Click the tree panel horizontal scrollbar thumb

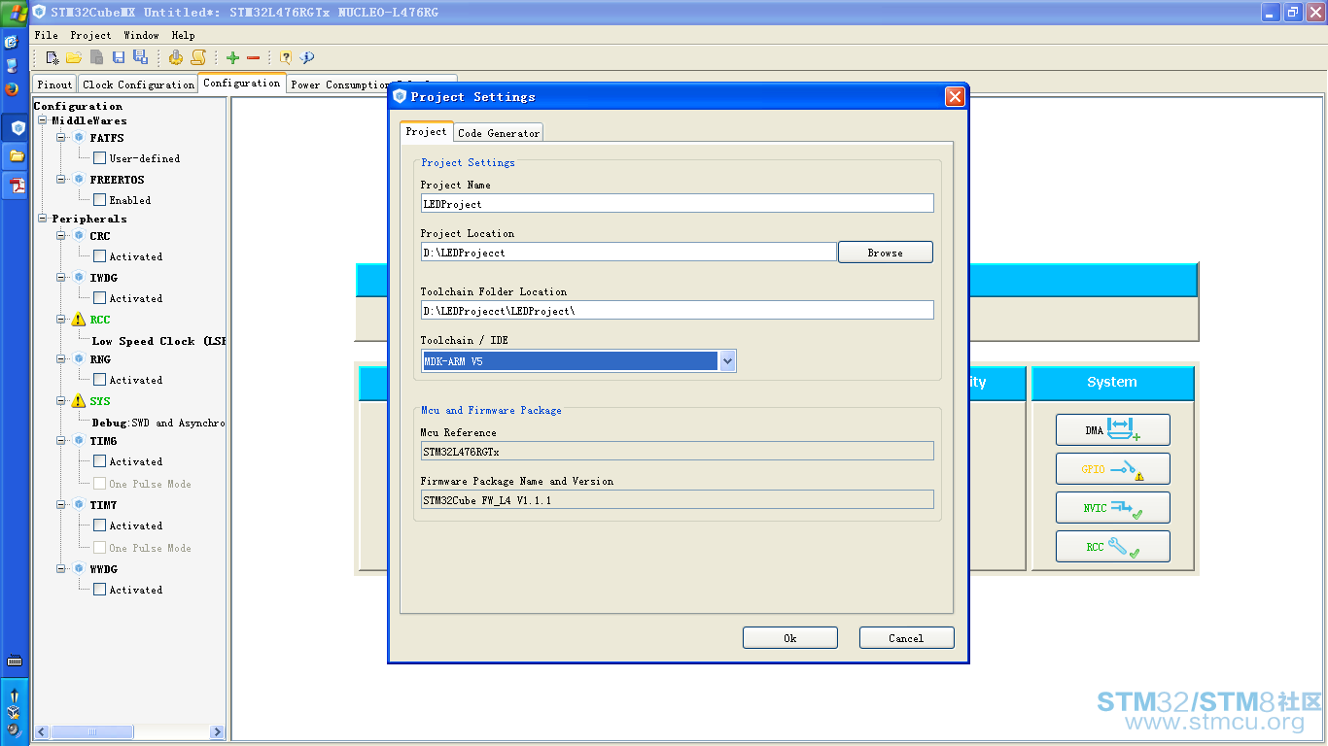tap(92, 732)
